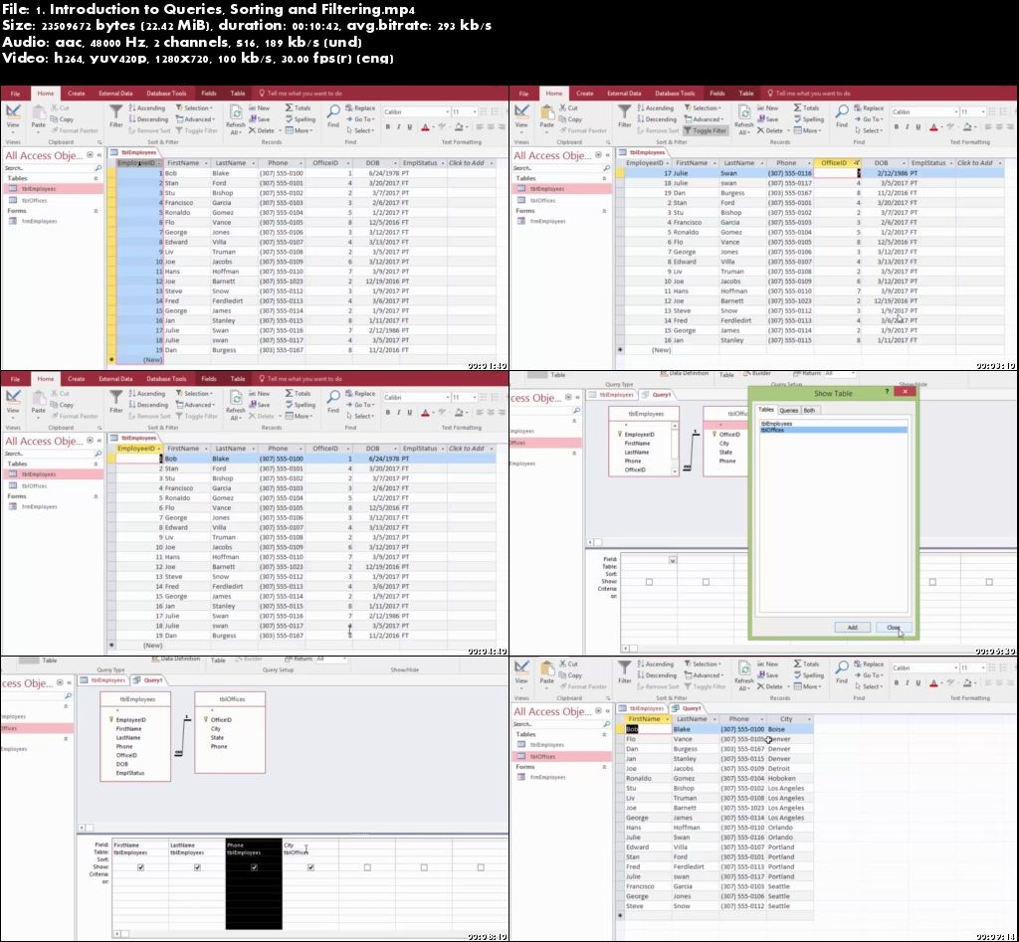Open City column header dropdown in query results

pos(809,719)
